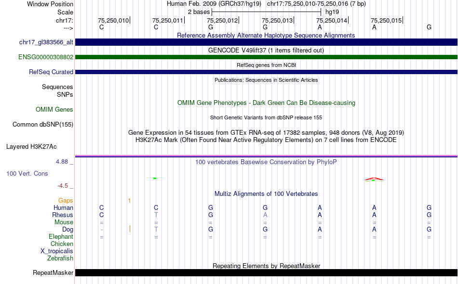Click the RepeatMasker track label

coord(53,272)
